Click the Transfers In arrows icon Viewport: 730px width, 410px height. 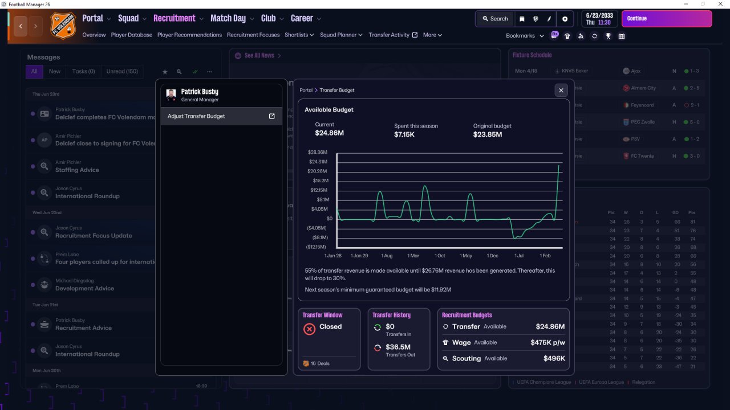(377, 327)
